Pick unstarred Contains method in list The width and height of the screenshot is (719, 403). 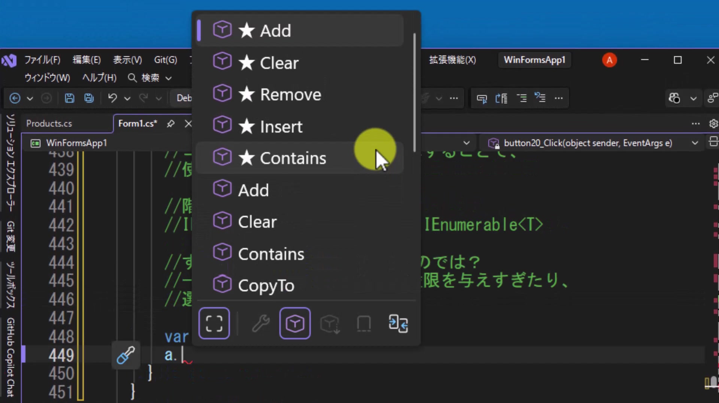click(x=300, y=254)
